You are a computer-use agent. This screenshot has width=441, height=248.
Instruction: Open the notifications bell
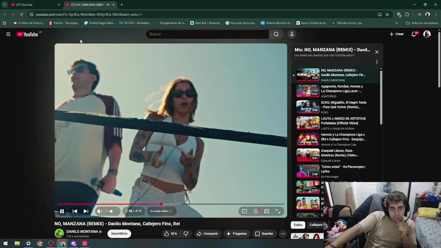[x=414, y=34]
